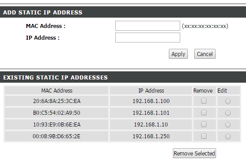Check Remove box for 192.168.1.100

[204, 101]
